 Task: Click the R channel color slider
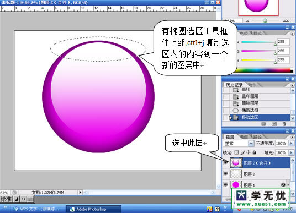[258, 42]
